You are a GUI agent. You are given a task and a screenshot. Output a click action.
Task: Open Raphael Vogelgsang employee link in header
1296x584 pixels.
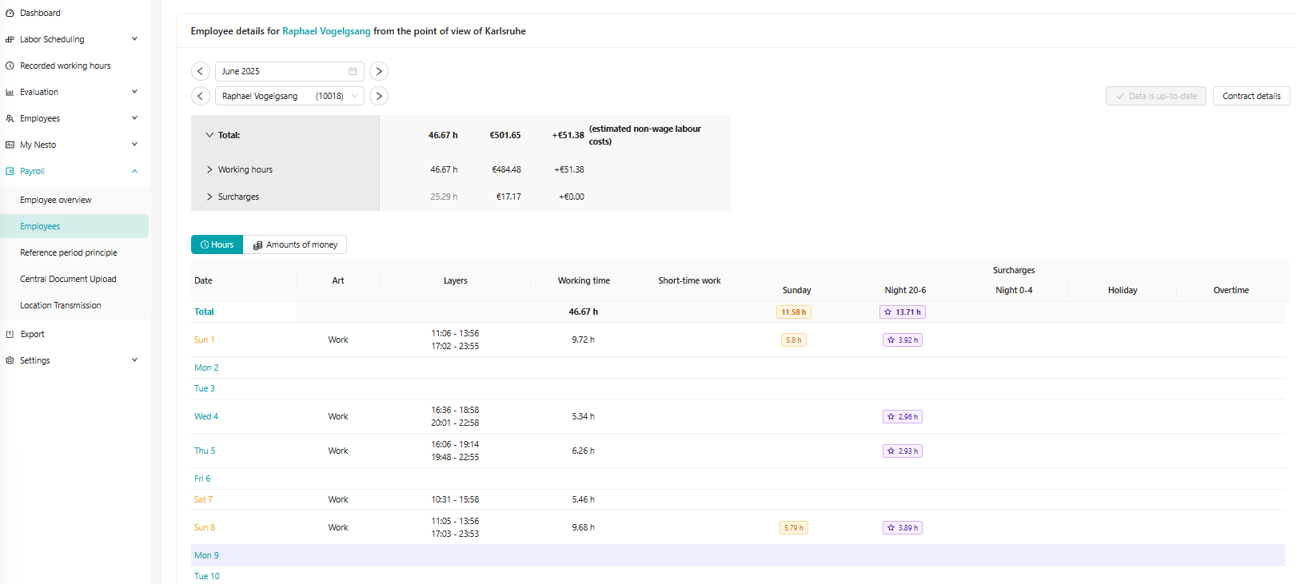326,31
